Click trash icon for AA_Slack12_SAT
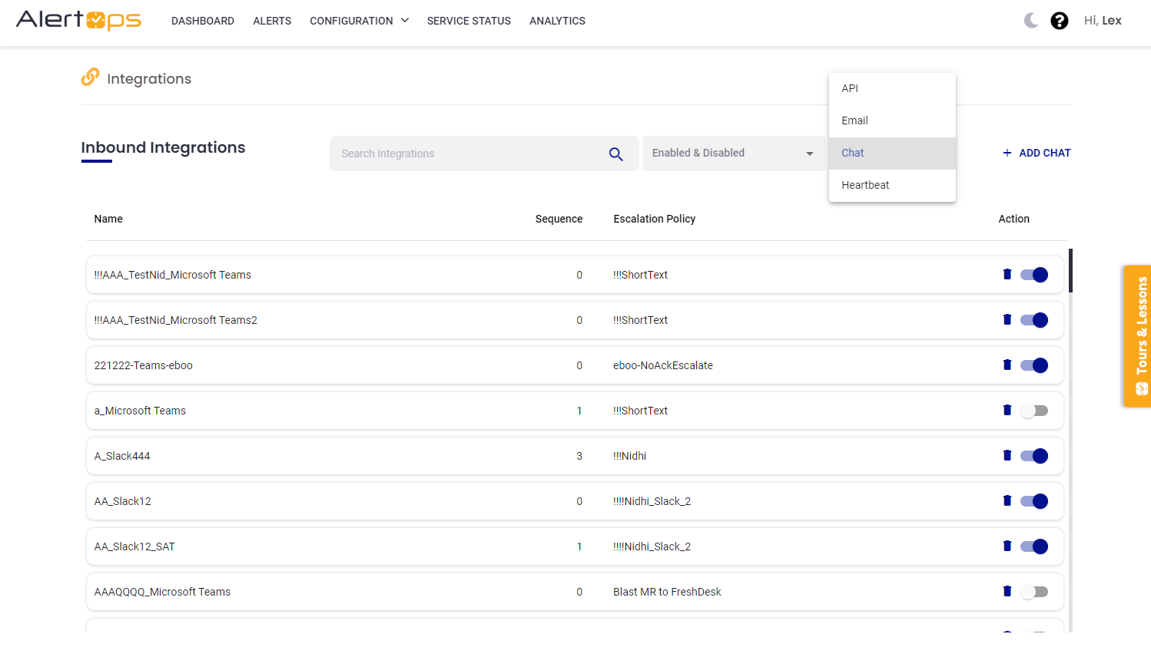This screenshot has width=1151, height=657. (1007, 546)
